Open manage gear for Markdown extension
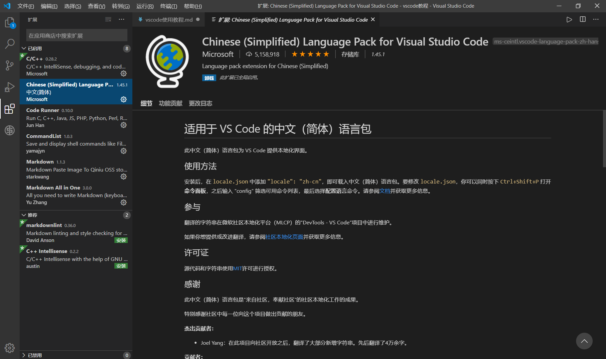The image size is (606, 359). tap(124, 177)
